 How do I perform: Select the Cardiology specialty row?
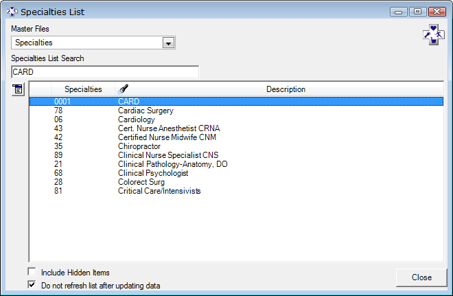pyautogui.click(x=137, y=119)
